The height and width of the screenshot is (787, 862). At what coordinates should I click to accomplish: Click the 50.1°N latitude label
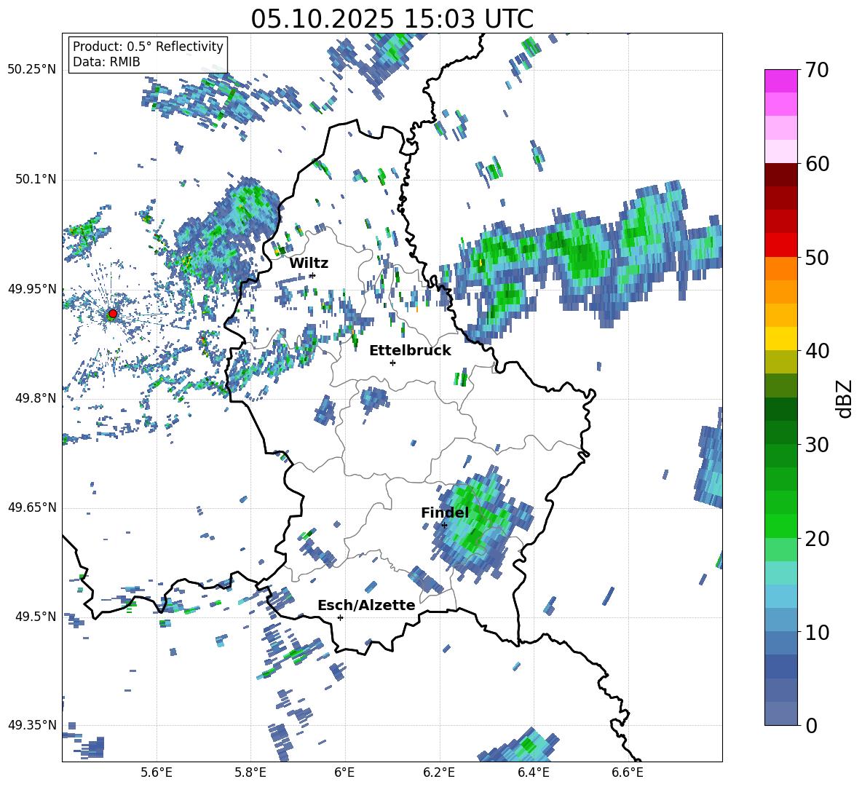[35, 179]
